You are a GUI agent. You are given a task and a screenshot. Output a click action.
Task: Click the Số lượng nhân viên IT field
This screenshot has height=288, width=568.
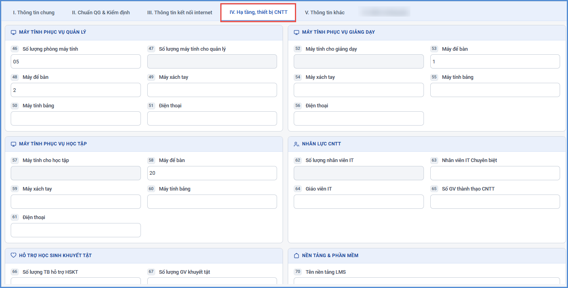coord(359,173)
